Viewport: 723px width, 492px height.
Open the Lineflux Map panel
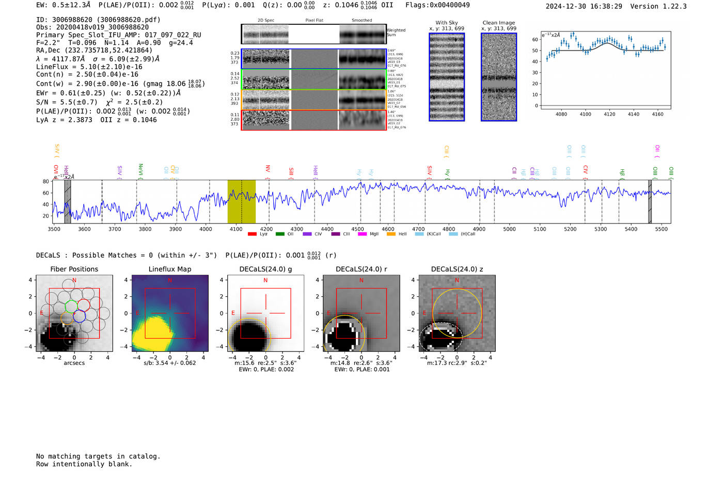(170, 313)
